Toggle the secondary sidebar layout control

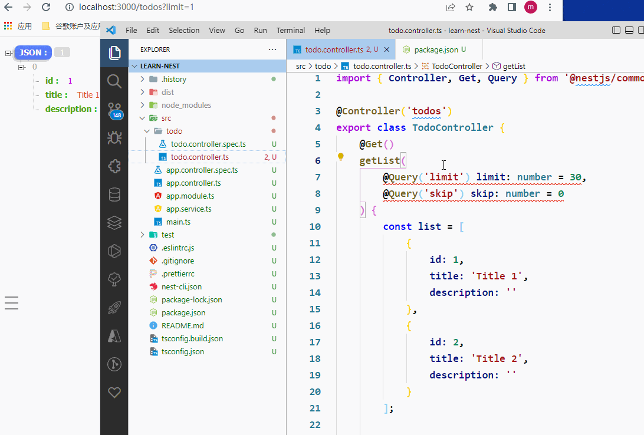click(x=640, y=29)
